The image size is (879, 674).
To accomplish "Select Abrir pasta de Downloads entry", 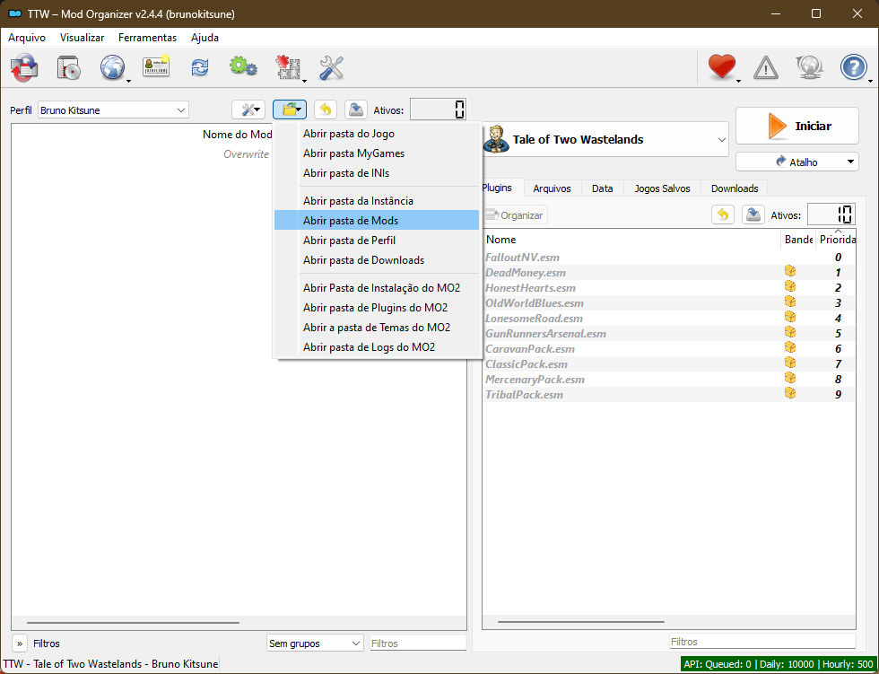I will 377,260.
